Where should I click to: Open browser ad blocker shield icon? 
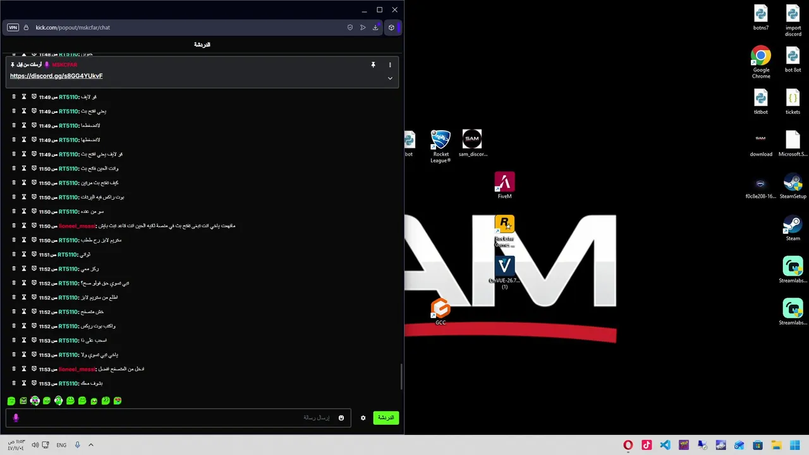[x=350, y=27]
